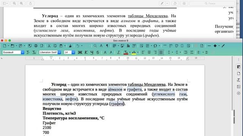
Task: Share the PDF from background viewer
Action: (x=30, y=3)
